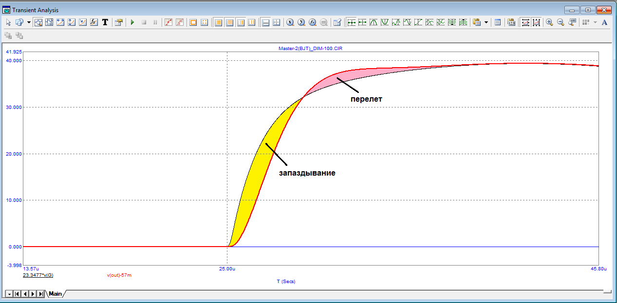617x303 pixels.
Task: Click the Go to Performance fx magnifier icon
Action: pyautogui.click(x=313, y=22)
